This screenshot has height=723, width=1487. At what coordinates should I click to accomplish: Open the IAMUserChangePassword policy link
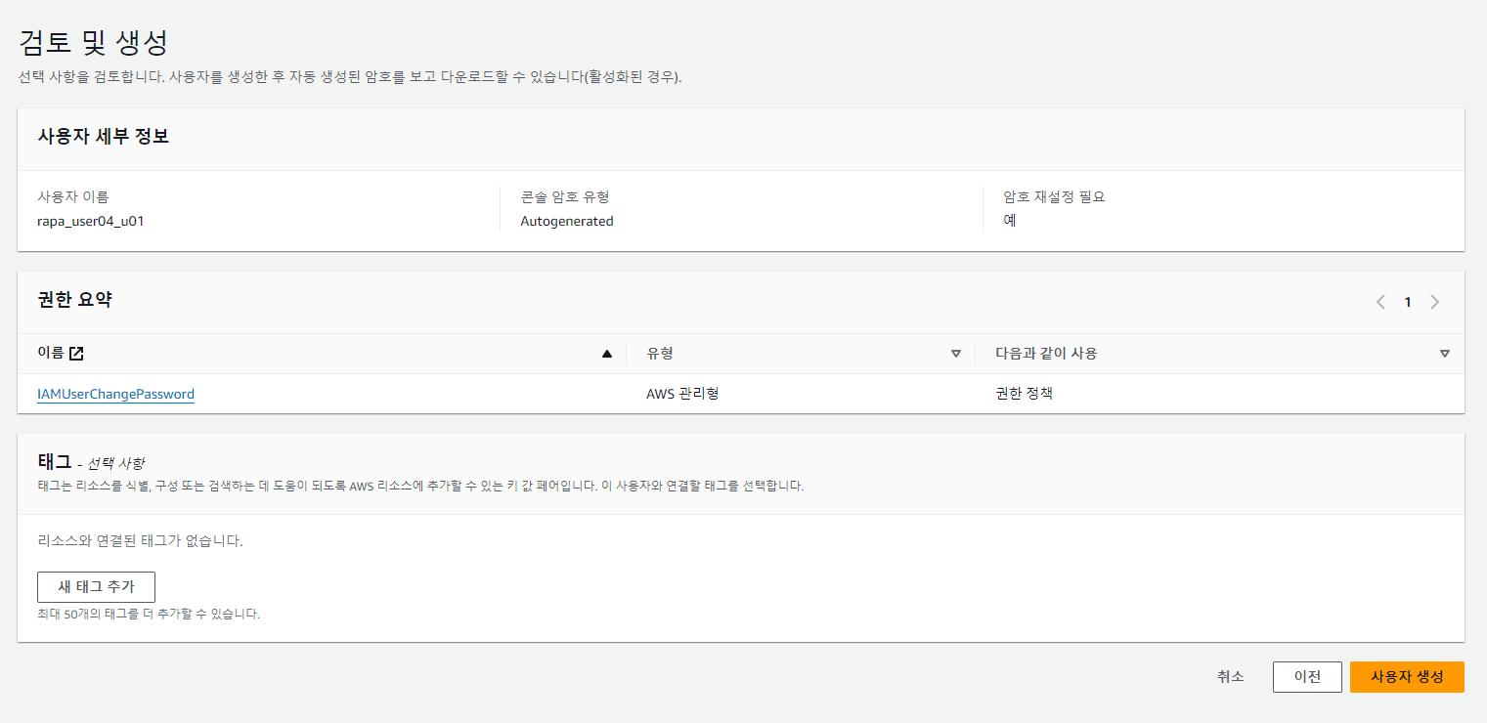click(115, 395)
